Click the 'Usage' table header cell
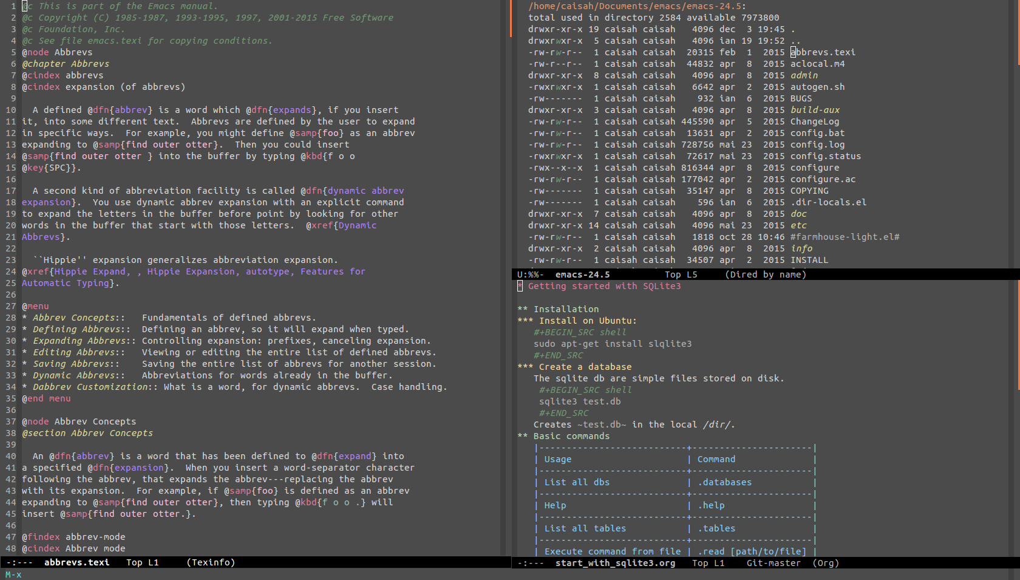The width and height of the screenshot is (1020, 580). pyautogui.click(x=558, y=459)
